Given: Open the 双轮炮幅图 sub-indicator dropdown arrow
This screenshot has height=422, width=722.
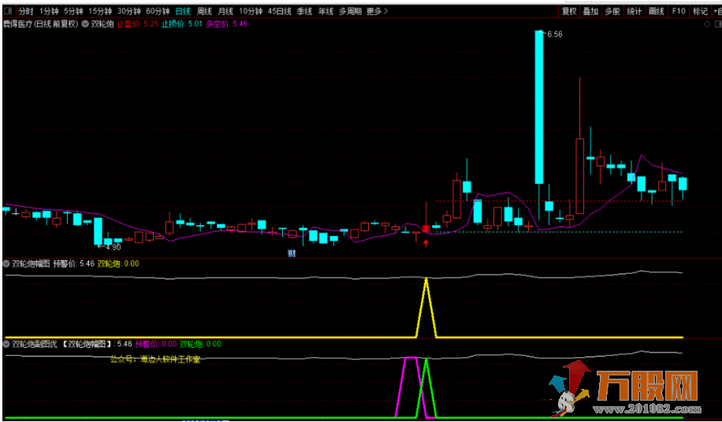Looking at the screenshot, I should pos(6,264).
